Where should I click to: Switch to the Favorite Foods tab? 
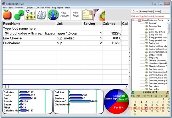coord(146,11)
